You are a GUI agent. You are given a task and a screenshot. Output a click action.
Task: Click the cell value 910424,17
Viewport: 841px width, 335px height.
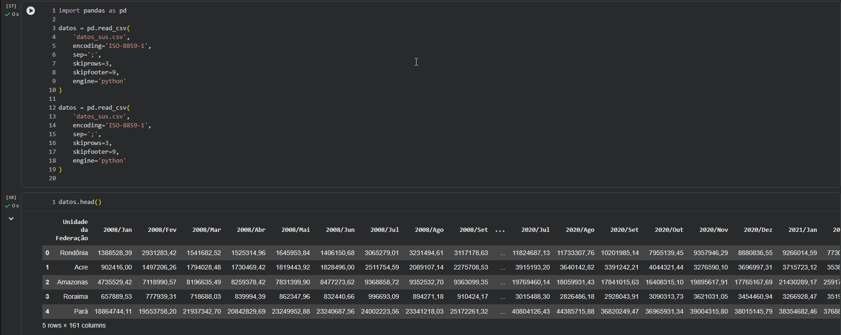coord(473,296)
